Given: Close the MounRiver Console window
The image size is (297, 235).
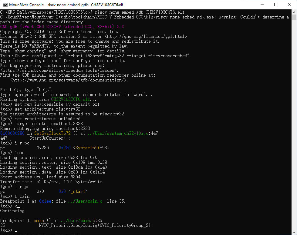Looking at the screenshot, I should point(290,5).
